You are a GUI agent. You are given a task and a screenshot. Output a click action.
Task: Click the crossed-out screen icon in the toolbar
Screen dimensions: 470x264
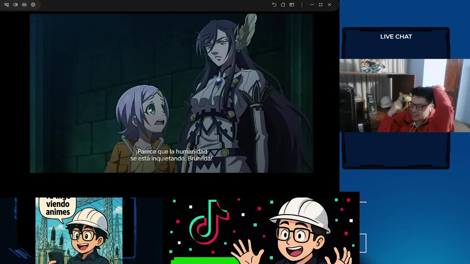(x=7, y=5)
